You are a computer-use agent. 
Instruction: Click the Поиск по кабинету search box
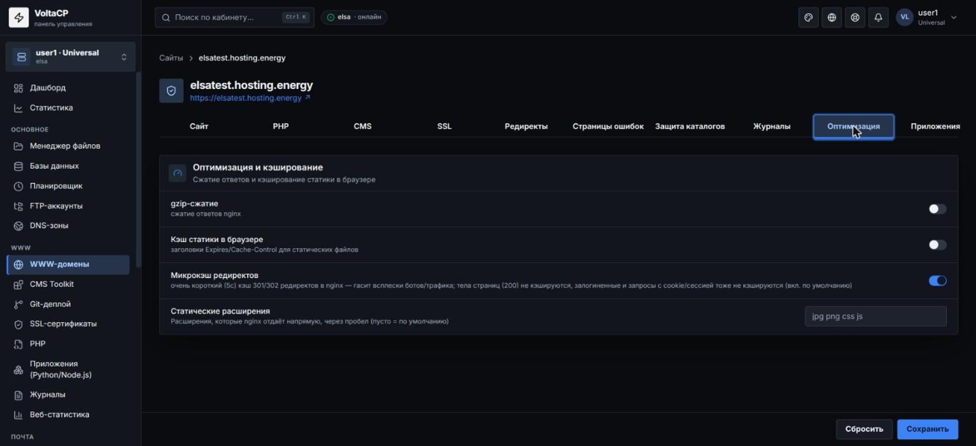[x=235, y=17]
